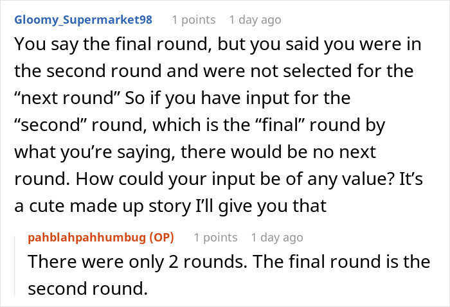Open the timestamp on pahblahpahhumbug's reply
The image size is (450, 307).
coord(277,238)
